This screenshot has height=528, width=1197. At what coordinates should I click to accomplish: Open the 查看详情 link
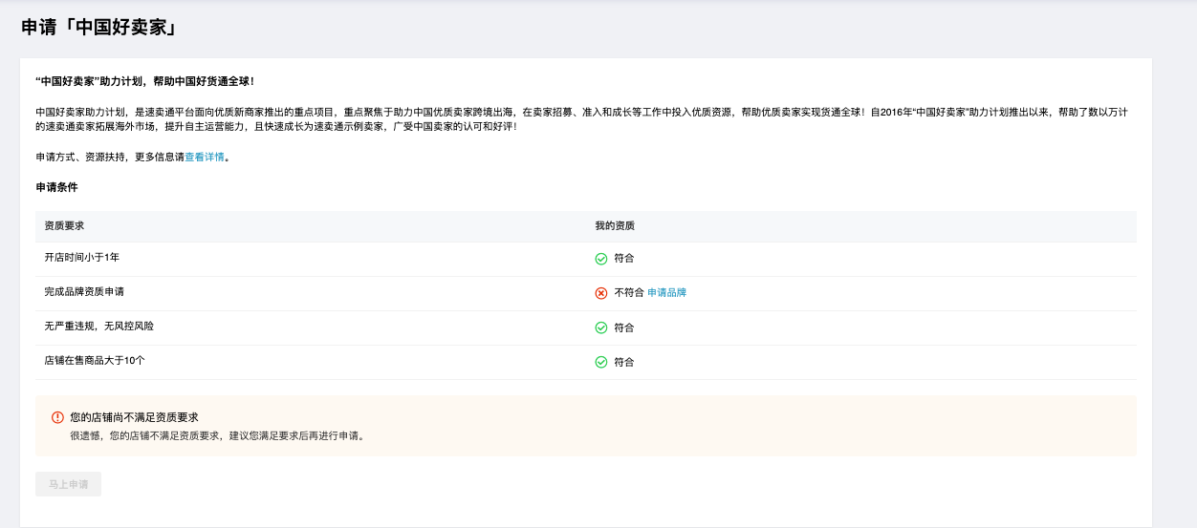click(x=205, y=158)
